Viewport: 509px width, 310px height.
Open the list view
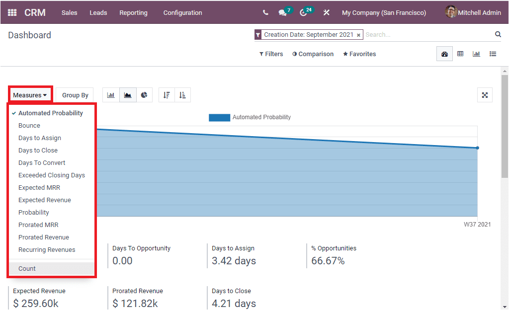pos(493,54)
